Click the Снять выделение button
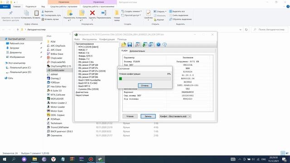Image resolution: width=290 pixels, height=163 pixels. pos(179,15)
